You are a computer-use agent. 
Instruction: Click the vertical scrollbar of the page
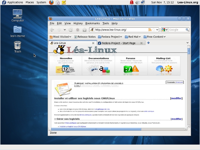[189, 86]
